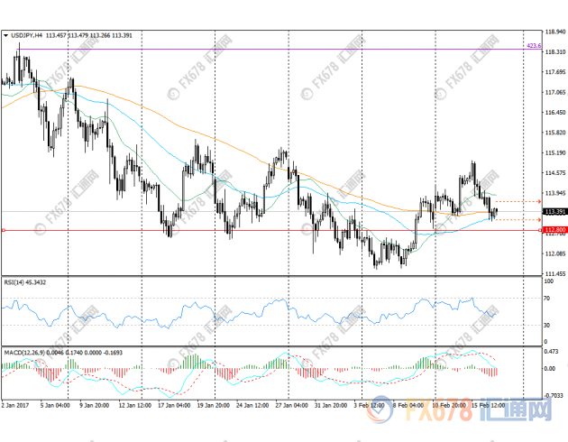
Task: Click the red 112.800 price level tag
Action: click(x=554, y=230)
